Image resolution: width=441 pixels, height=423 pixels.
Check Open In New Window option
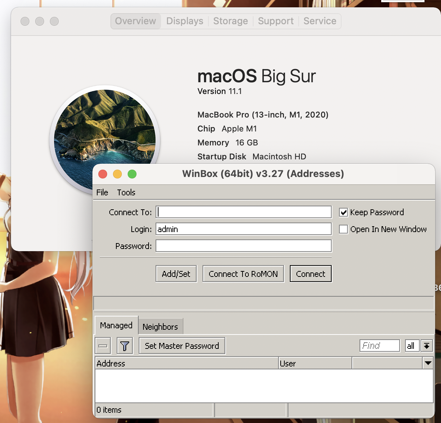coord(343,229)
